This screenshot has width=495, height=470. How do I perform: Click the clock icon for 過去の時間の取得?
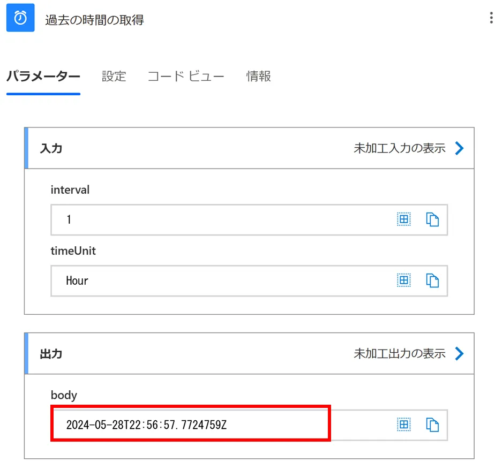(20, 18)
